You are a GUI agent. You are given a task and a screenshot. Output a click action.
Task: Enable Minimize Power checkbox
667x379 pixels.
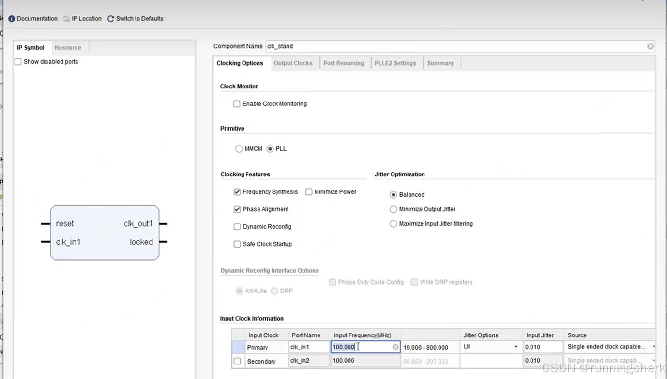pyautogui.click(x=309, y=192)
